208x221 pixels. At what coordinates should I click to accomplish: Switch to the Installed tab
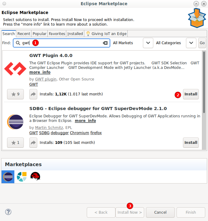pyautogui.click(x=75, y=34)
